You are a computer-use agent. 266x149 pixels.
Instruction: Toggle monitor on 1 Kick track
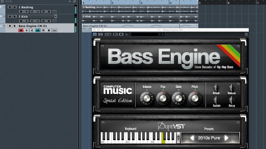[27, 21]
